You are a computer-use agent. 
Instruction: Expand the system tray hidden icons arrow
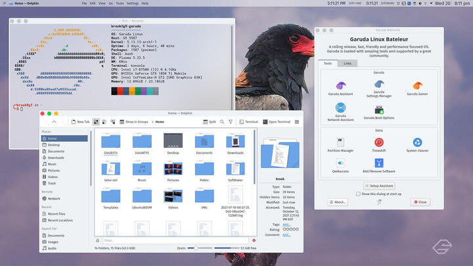pyautogui.click(x=431, y=3)
